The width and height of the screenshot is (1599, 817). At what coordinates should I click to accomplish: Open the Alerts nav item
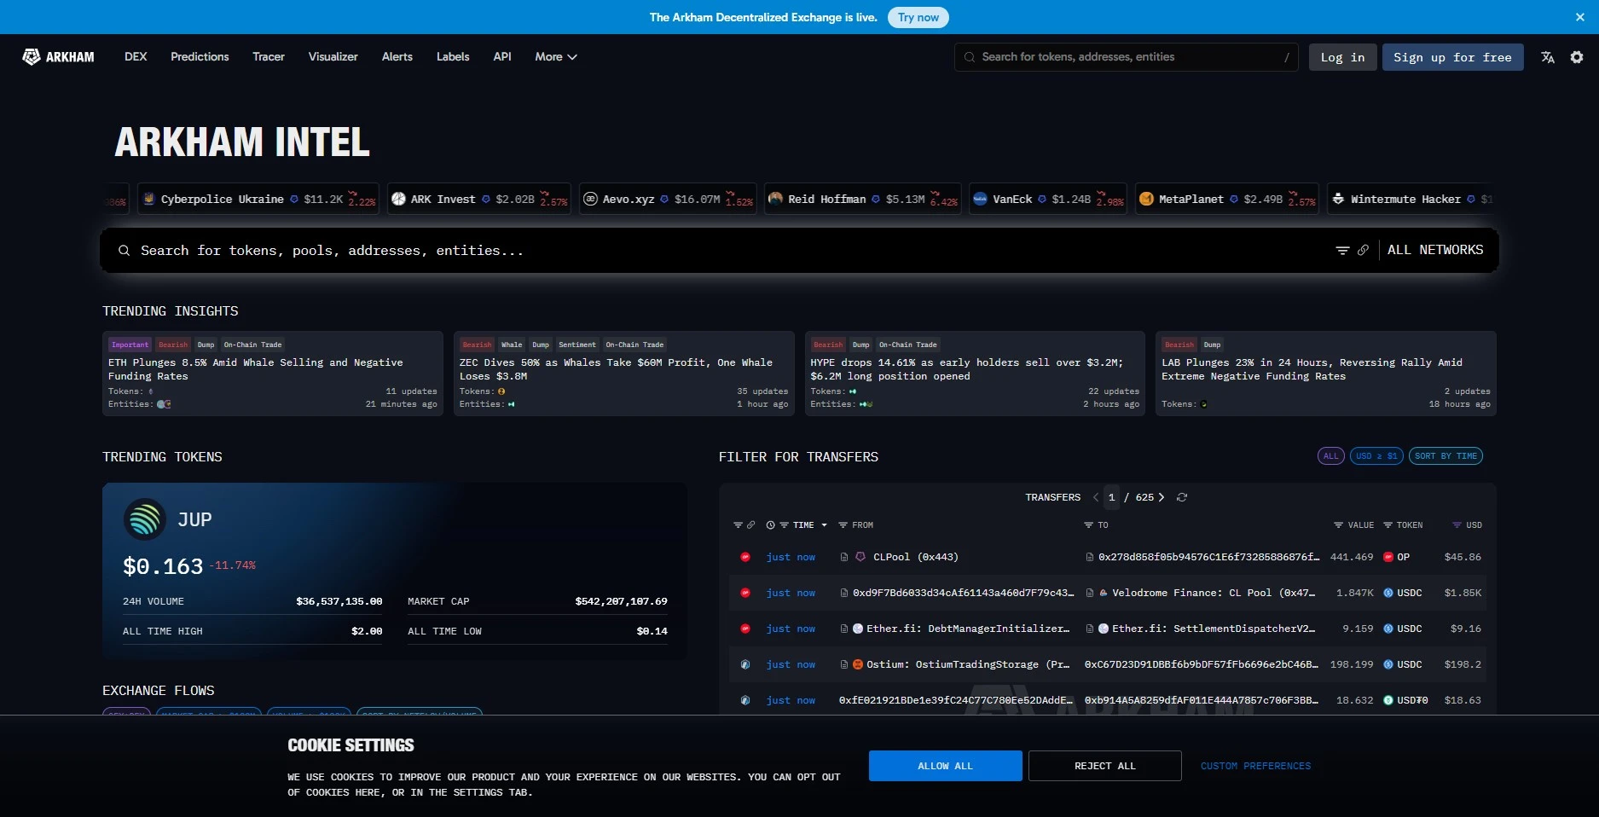pos(397,57)
